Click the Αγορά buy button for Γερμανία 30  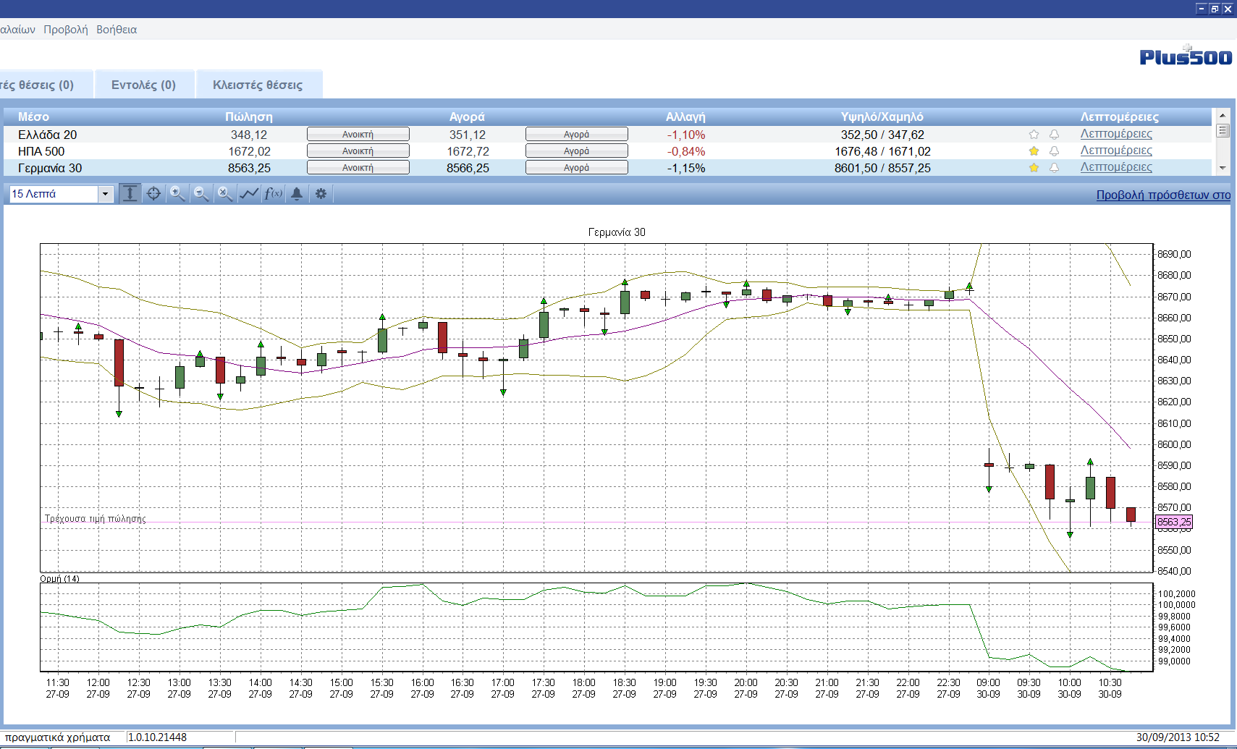pyautogui.click(x=577, y=168)
